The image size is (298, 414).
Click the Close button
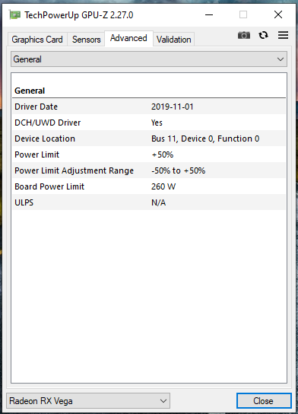tap(264, 401)
